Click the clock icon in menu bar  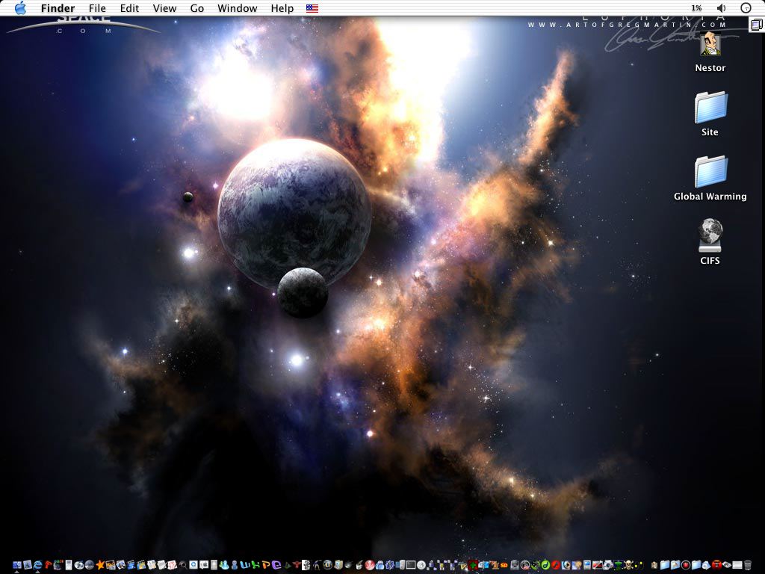746,8
